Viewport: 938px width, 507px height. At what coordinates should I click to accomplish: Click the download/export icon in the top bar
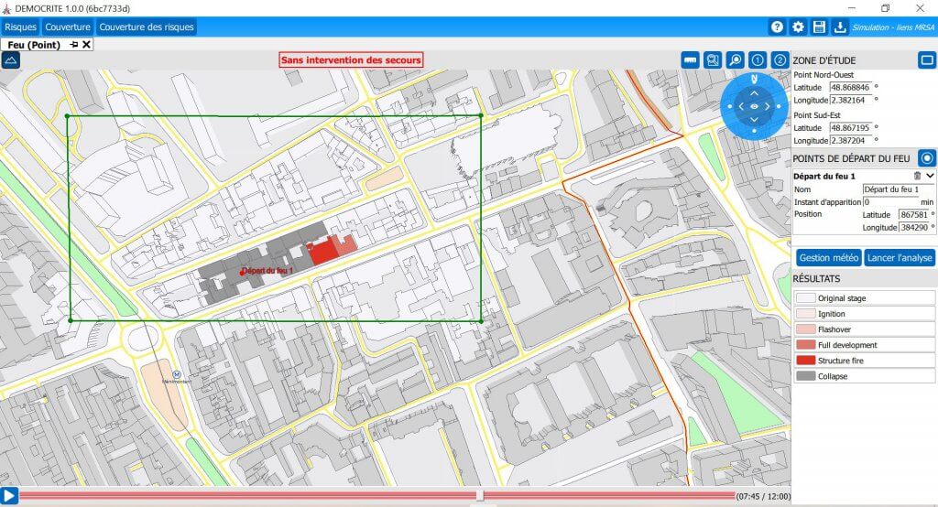840,27
